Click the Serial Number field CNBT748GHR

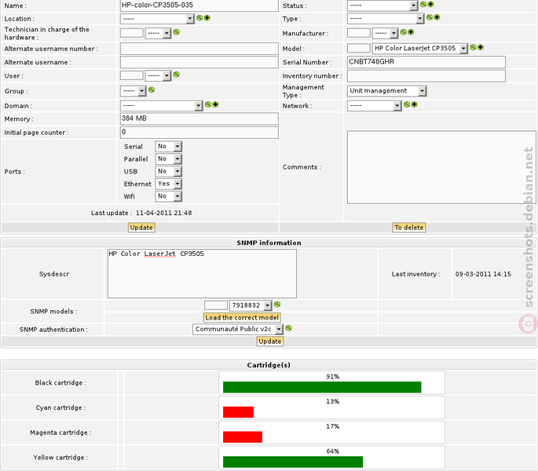[426, 62]
